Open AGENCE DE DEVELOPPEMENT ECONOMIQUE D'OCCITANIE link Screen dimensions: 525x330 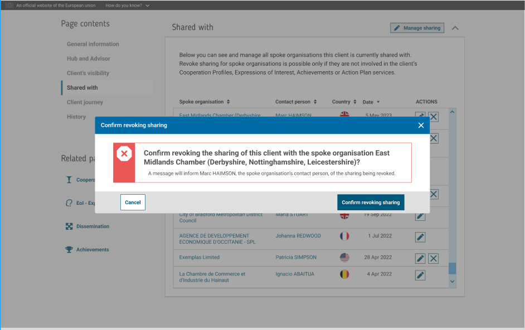click(x=217, y=239)
